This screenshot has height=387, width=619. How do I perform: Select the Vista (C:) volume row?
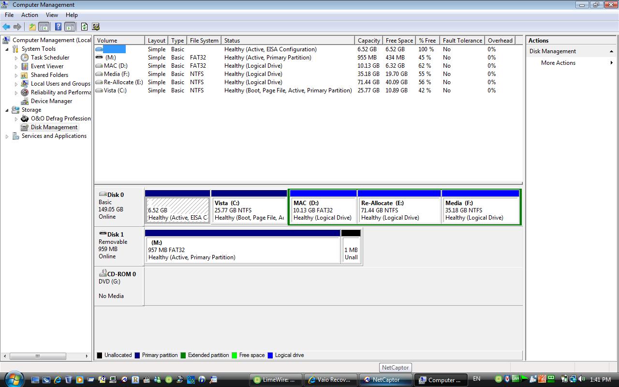pyautogui.click(x=308, y=90)
